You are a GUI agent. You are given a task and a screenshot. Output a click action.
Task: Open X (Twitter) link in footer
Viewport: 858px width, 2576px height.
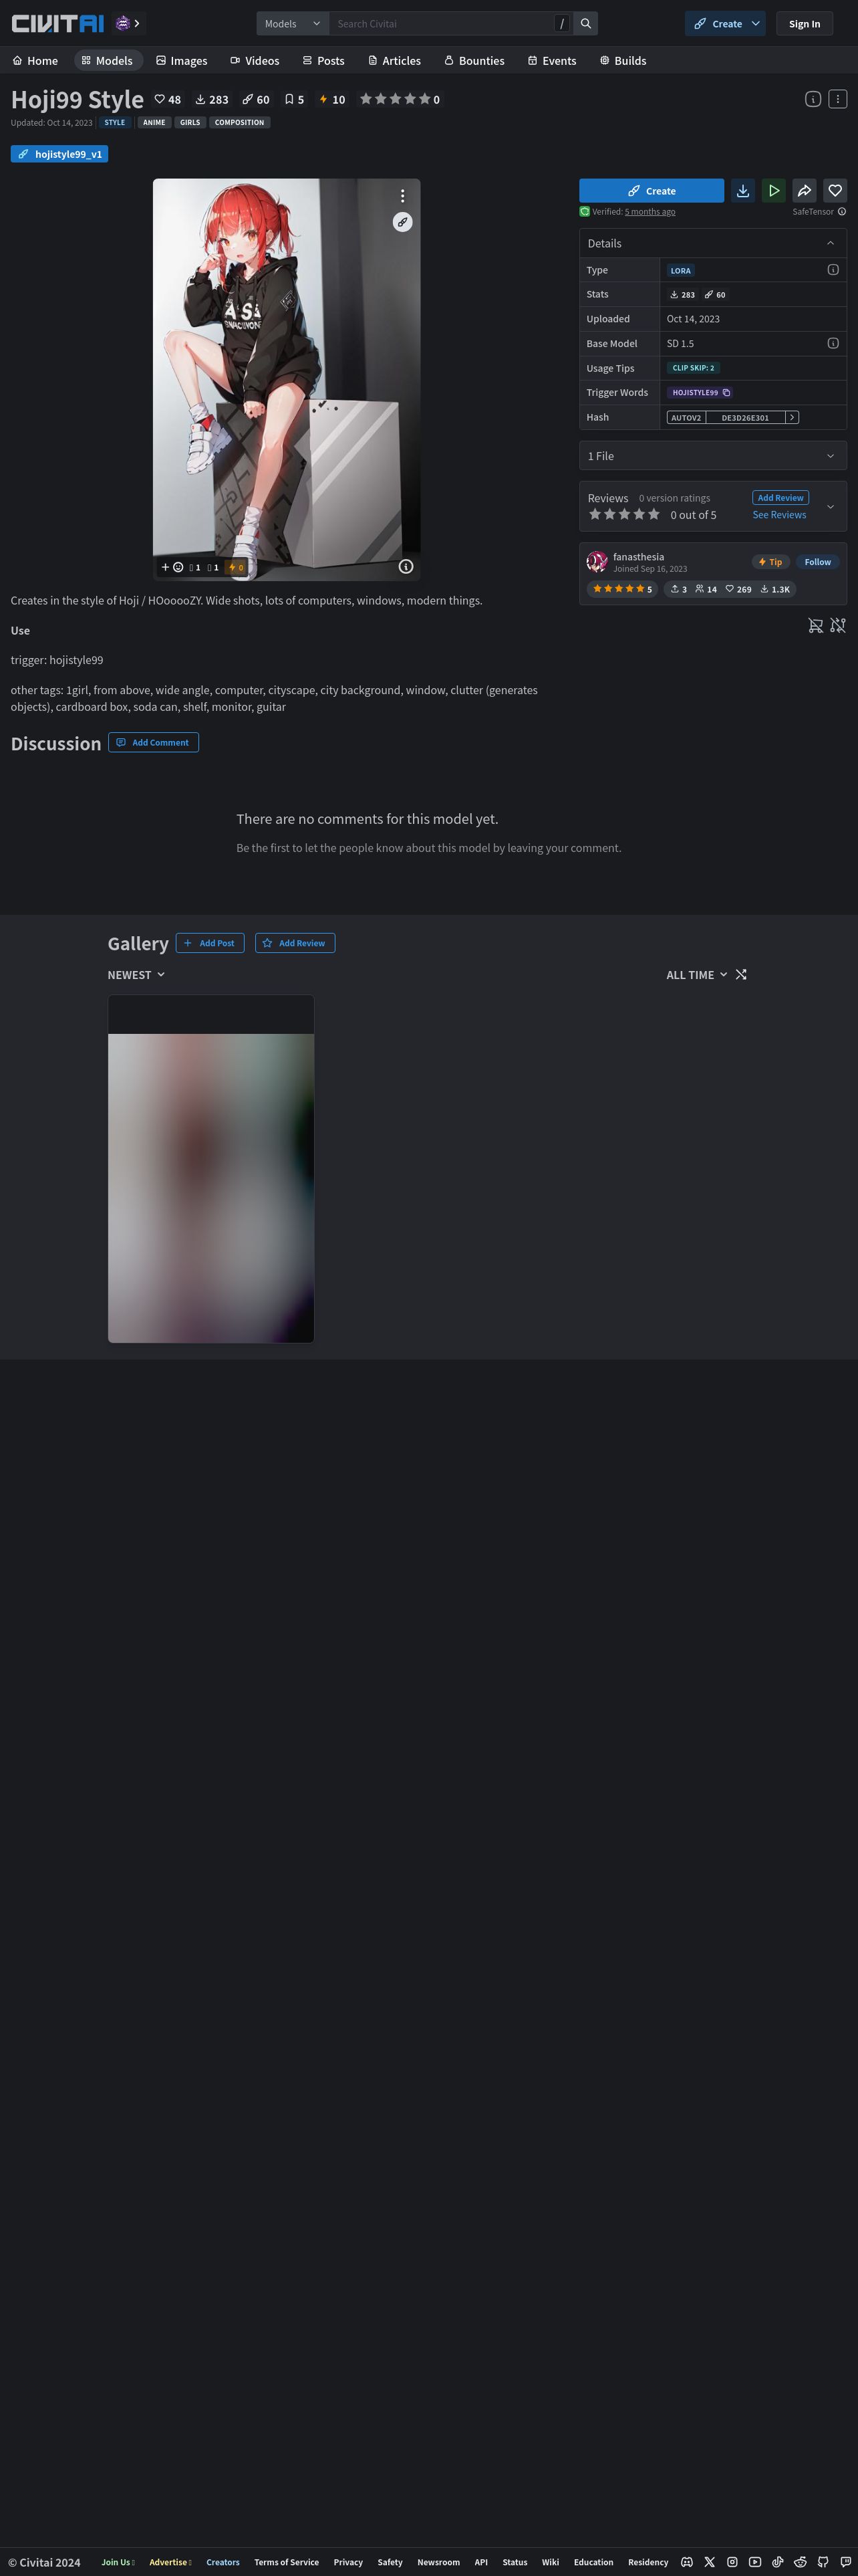709,2562
